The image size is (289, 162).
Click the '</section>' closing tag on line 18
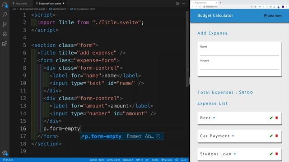click(x=47, y=144)
